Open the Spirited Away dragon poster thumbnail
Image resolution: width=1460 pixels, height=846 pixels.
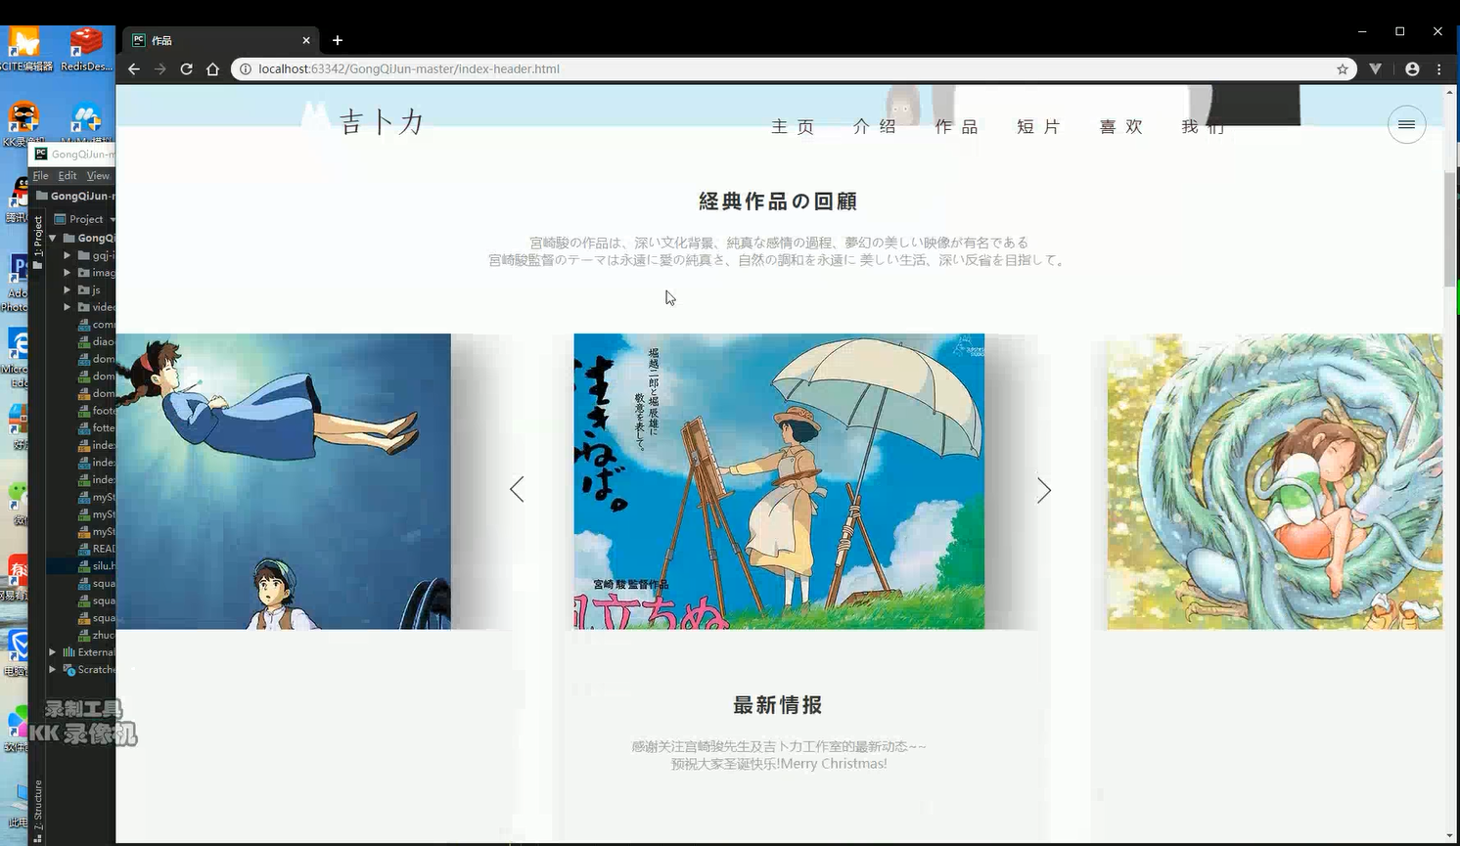tap(1275, 481)
